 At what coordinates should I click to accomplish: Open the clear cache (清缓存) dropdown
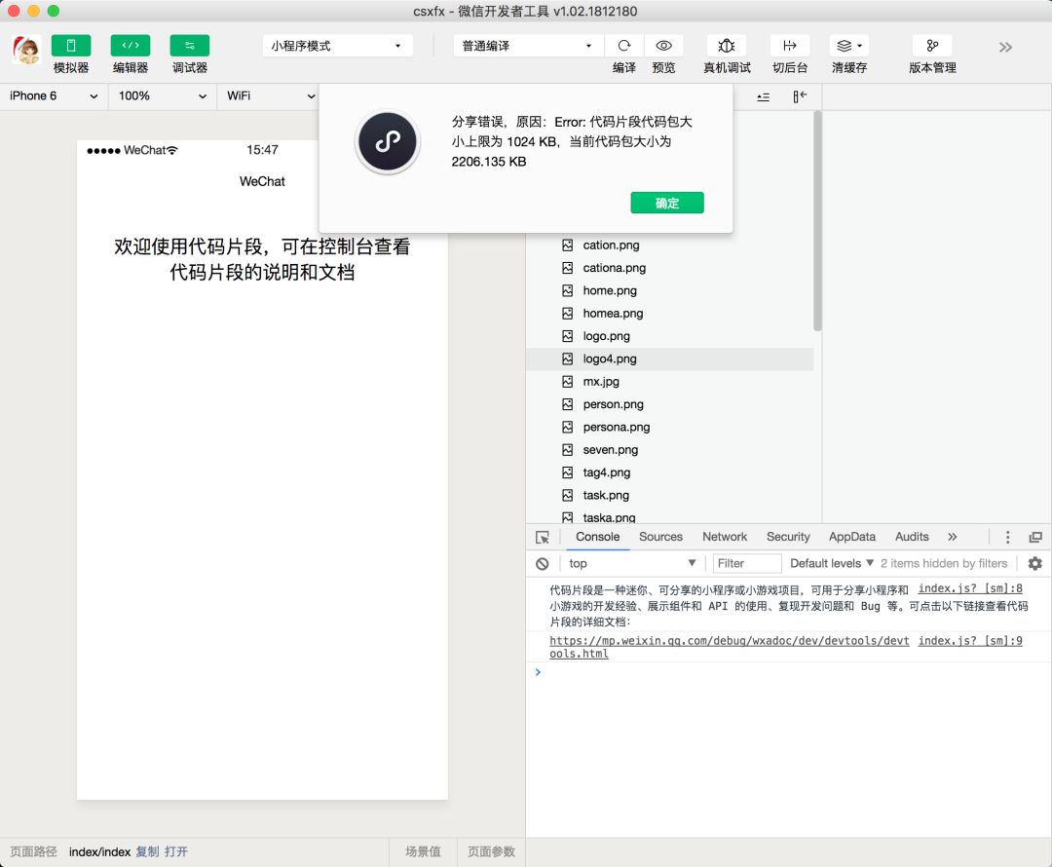[x=849, y=46]
